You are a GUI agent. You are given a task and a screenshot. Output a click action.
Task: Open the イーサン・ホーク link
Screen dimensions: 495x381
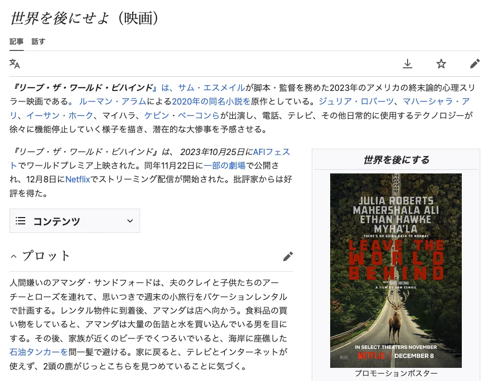pyautogui.click(x=60, y=115)
